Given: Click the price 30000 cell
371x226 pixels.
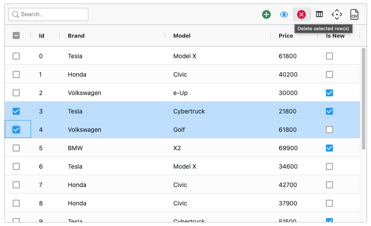Looking at the screenshot, I should click(288, 93).
